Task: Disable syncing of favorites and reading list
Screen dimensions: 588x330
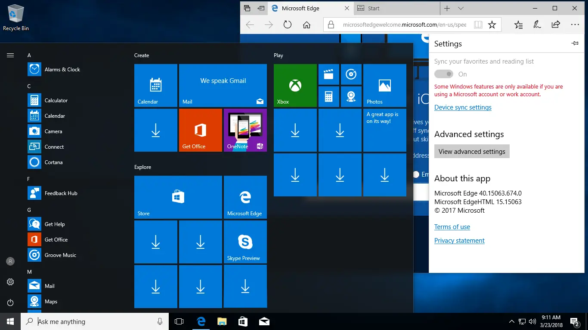Action: coord(443,73)
